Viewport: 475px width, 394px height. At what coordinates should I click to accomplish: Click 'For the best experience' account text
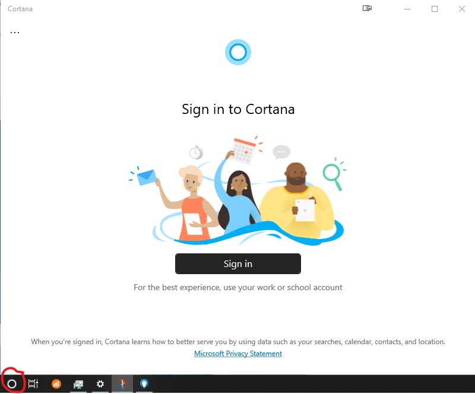click(x=238, y=287)
